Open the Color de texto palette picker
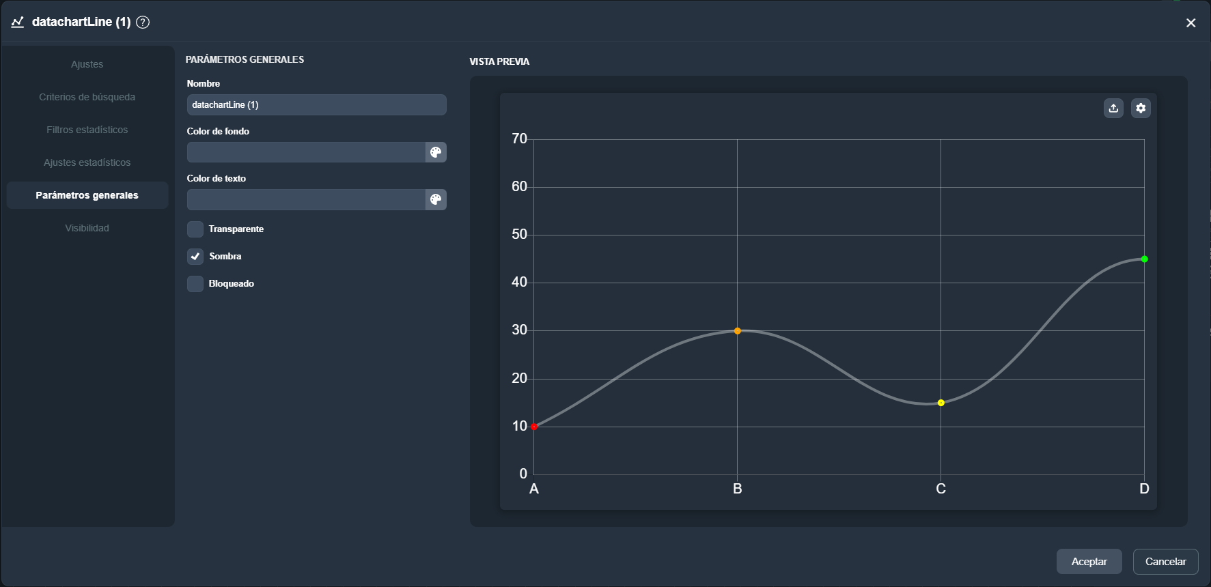Screen dimensions: 1211x587 coord(436,199)
